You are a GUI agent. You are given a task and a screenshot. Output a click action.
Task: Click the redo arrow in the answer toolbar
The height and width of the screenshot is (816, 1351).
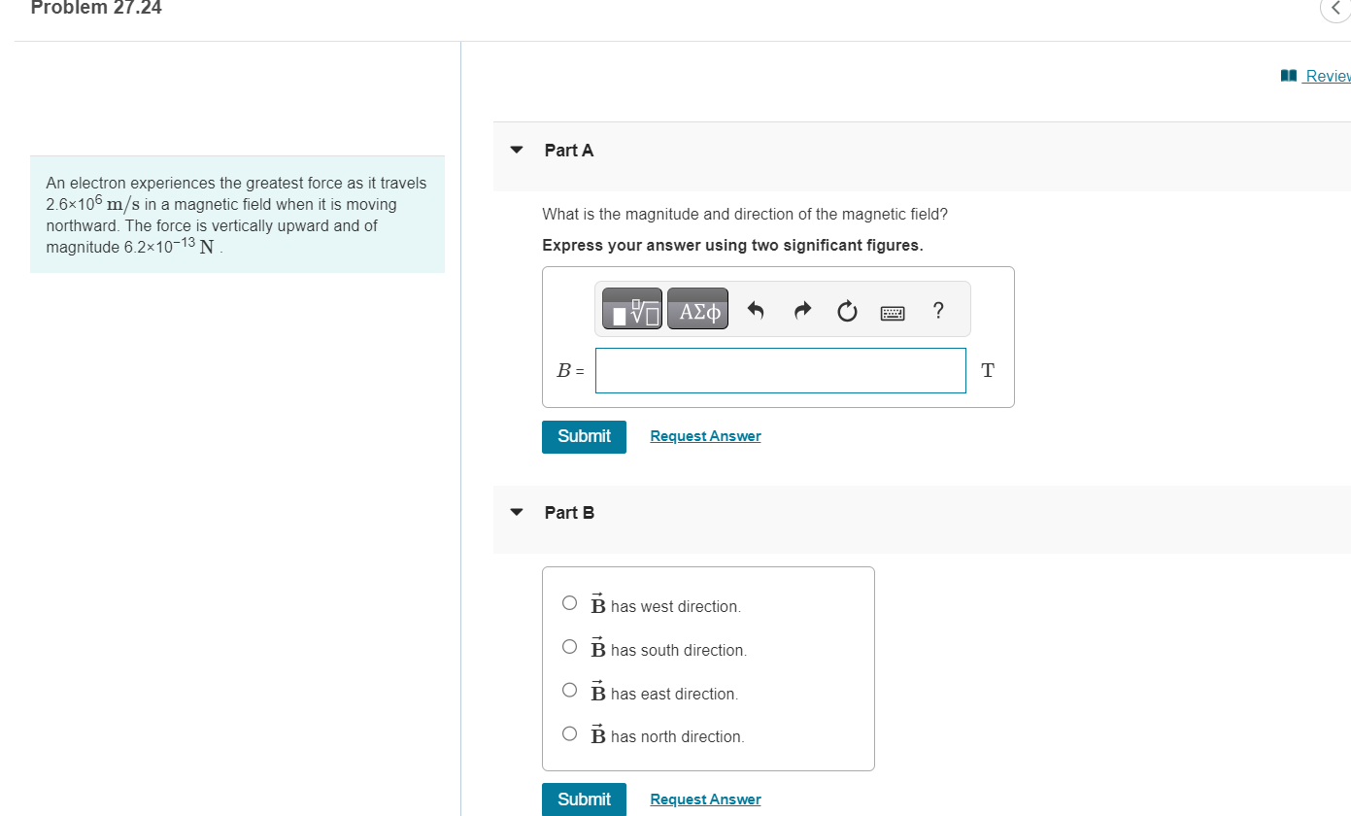[801, 308]
